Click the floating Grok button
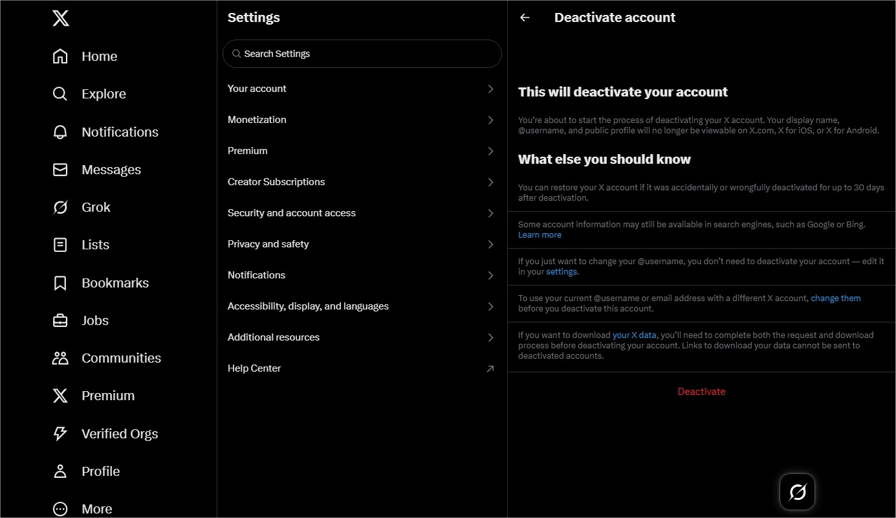The image size is (896, 518). click(797, 492)
